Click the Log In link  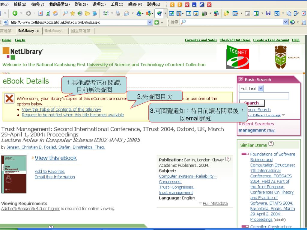[20, 40]
